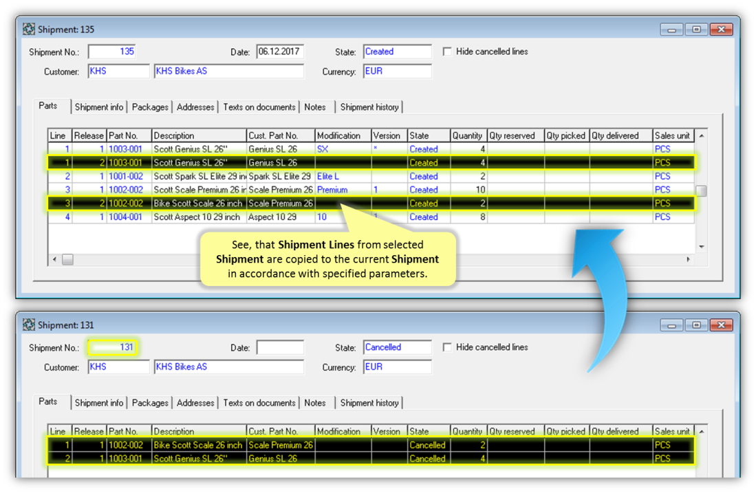Select Notes tab in Shipment 135
The image size is (756, 493).
point(315,107)
